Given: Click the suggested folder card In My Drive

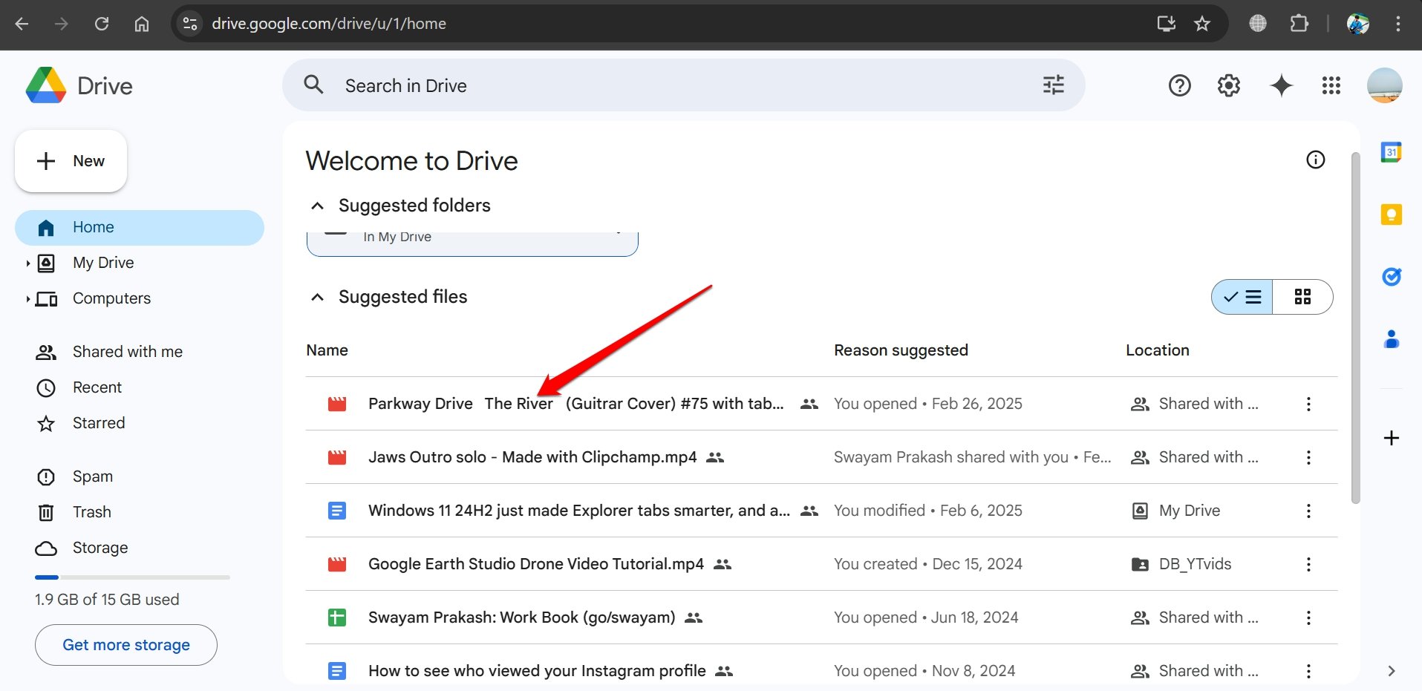Looking at the screenshot, I should [472, 243].
